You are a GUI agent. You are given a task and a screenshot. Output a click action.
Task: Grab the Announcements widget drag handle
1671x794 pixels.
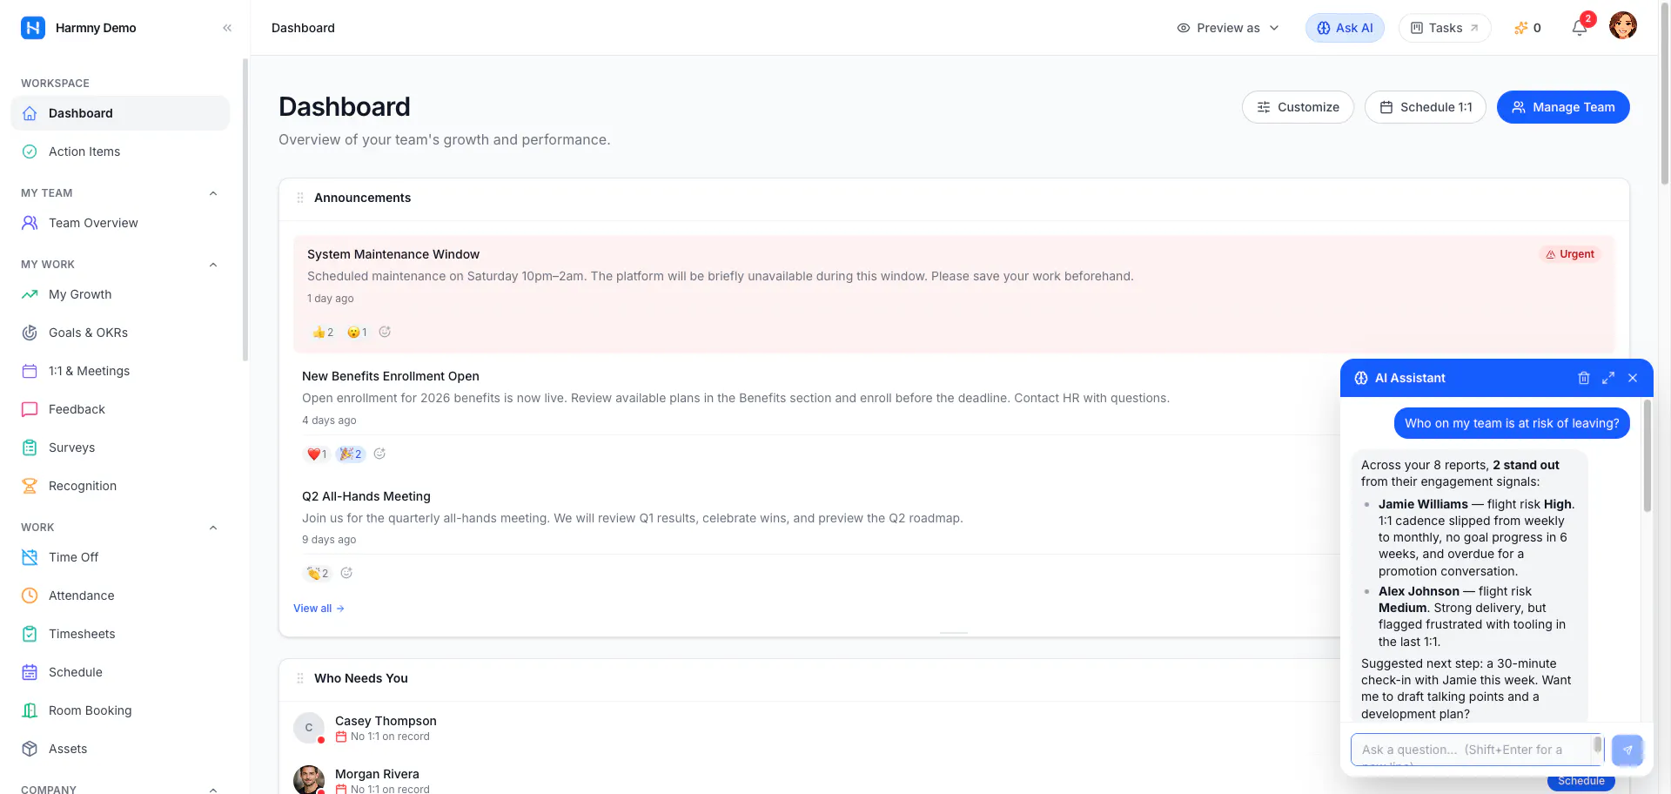(x=300, y=198)
